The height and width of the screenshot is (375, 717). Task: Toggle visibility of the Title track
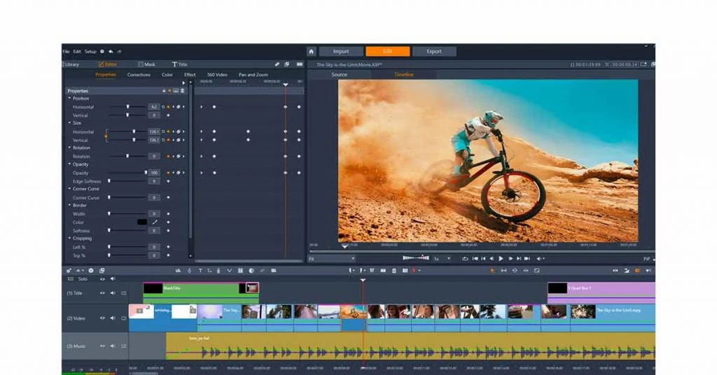pos(102,293)
